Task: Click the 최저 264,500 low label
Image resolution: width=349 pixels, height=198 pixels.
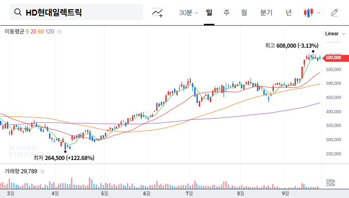Action: pyautogui.click(x=64, y=158)
